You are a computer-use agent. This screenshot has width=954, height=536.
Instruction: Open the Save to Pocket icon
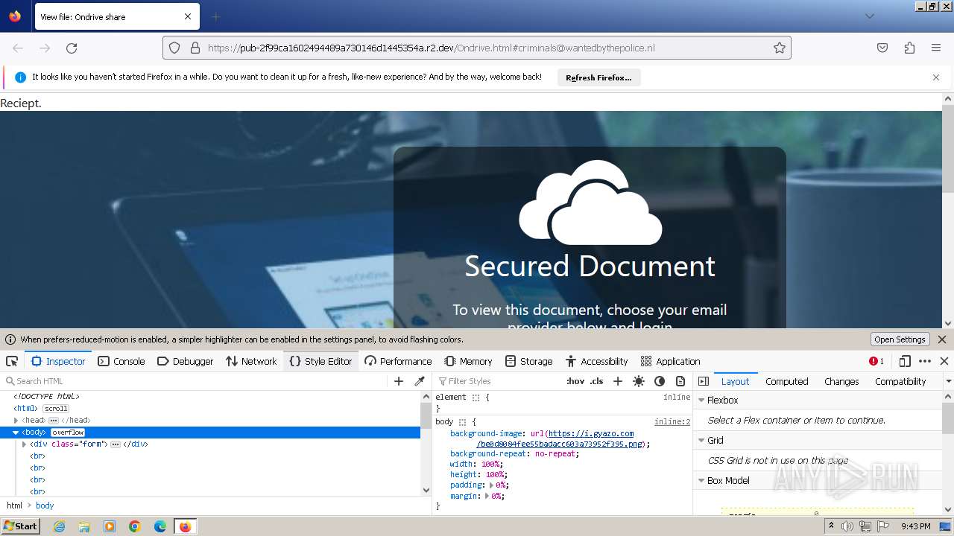pyautogui.click(x=882, y=48)
